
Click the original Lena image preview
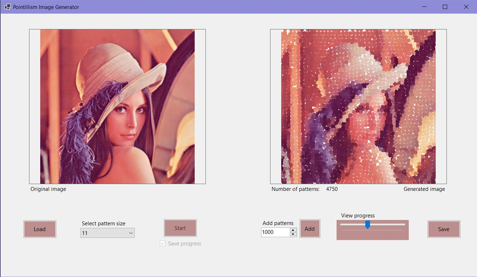pos(117,106)
